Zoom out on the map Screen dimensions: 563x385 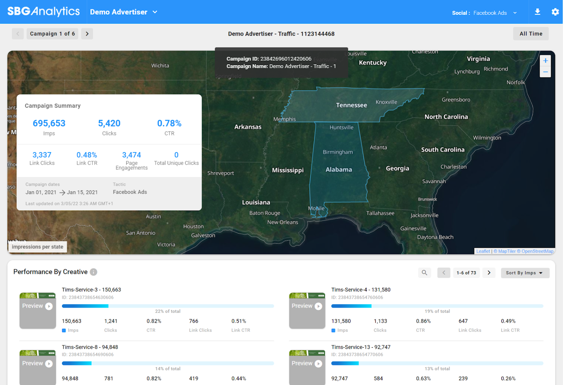[x=545, y=72]
